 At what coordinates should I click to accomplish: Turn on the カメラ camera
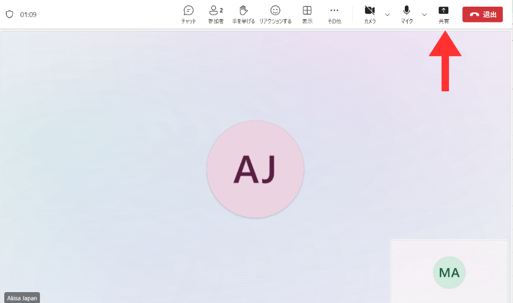tap(370, 15)
